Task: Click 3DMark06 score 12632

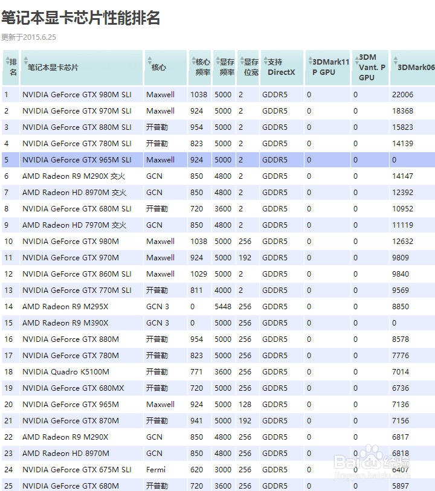Action: [x=402, y=242]
